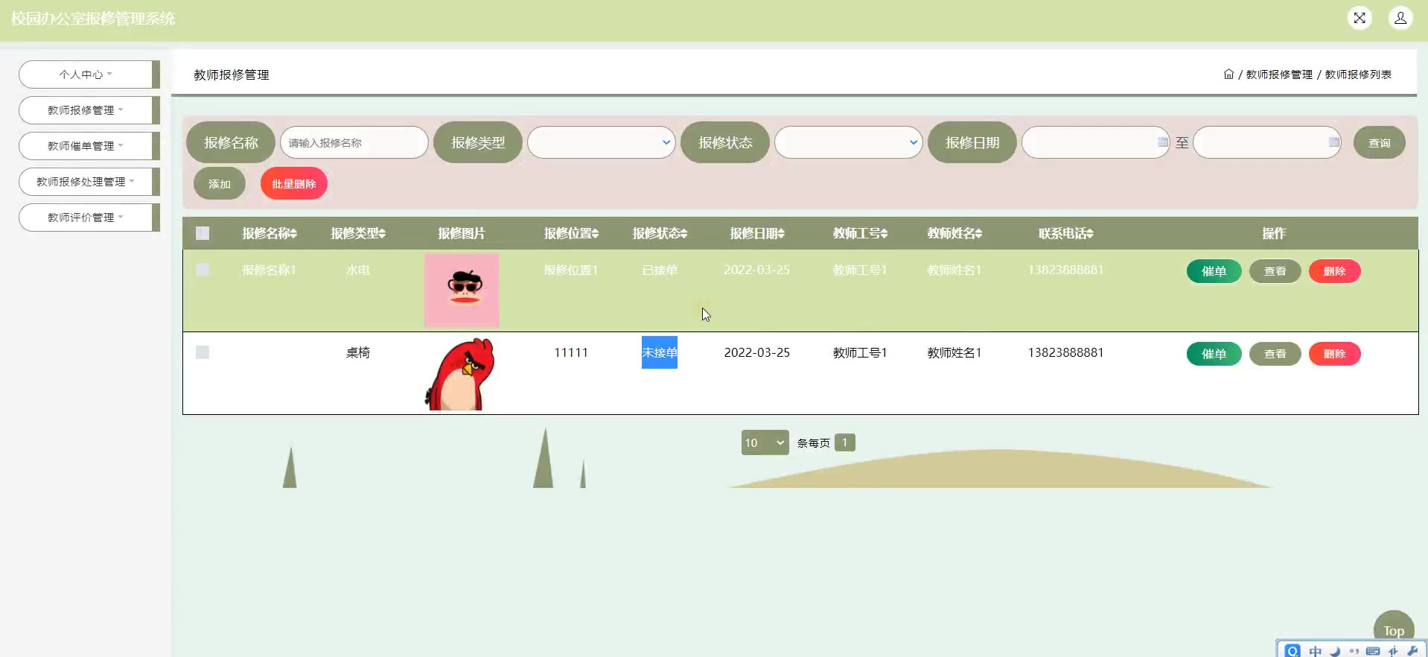Click 催单 button for the 桌椅 row
1428x657 pixels.
[x=1214, y=354]
